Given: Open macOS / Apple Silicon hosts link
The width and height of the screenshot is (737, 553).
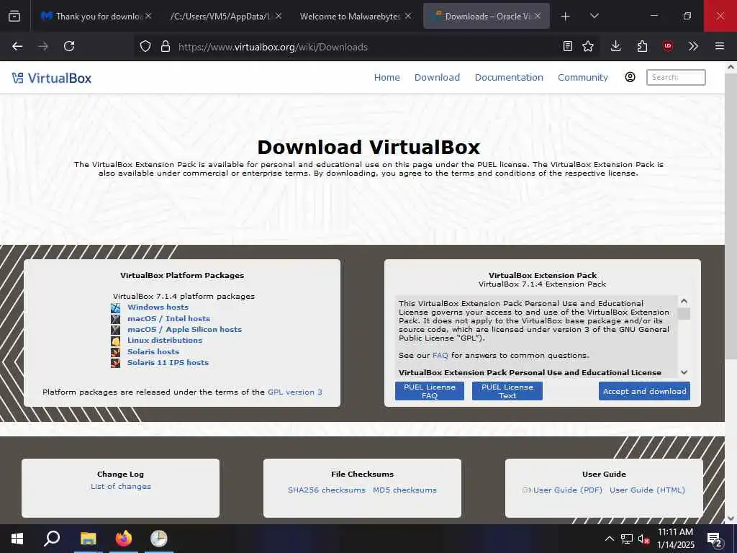Looking at the screenshot, I should point(185,329).
